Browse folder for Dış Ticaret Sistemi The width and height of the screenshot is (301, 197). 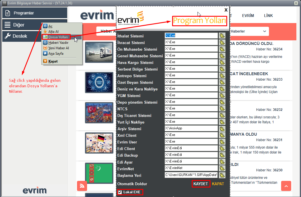pyautogui.click(x=222, y=115)
